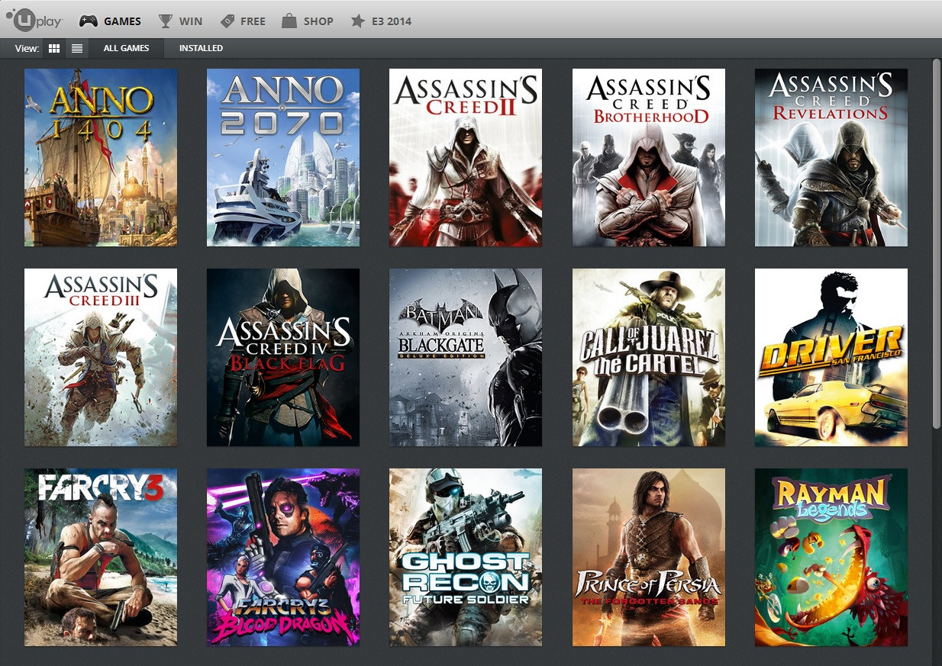Select the Assassin's Creed Brotherhood cover

click(649, 158)
